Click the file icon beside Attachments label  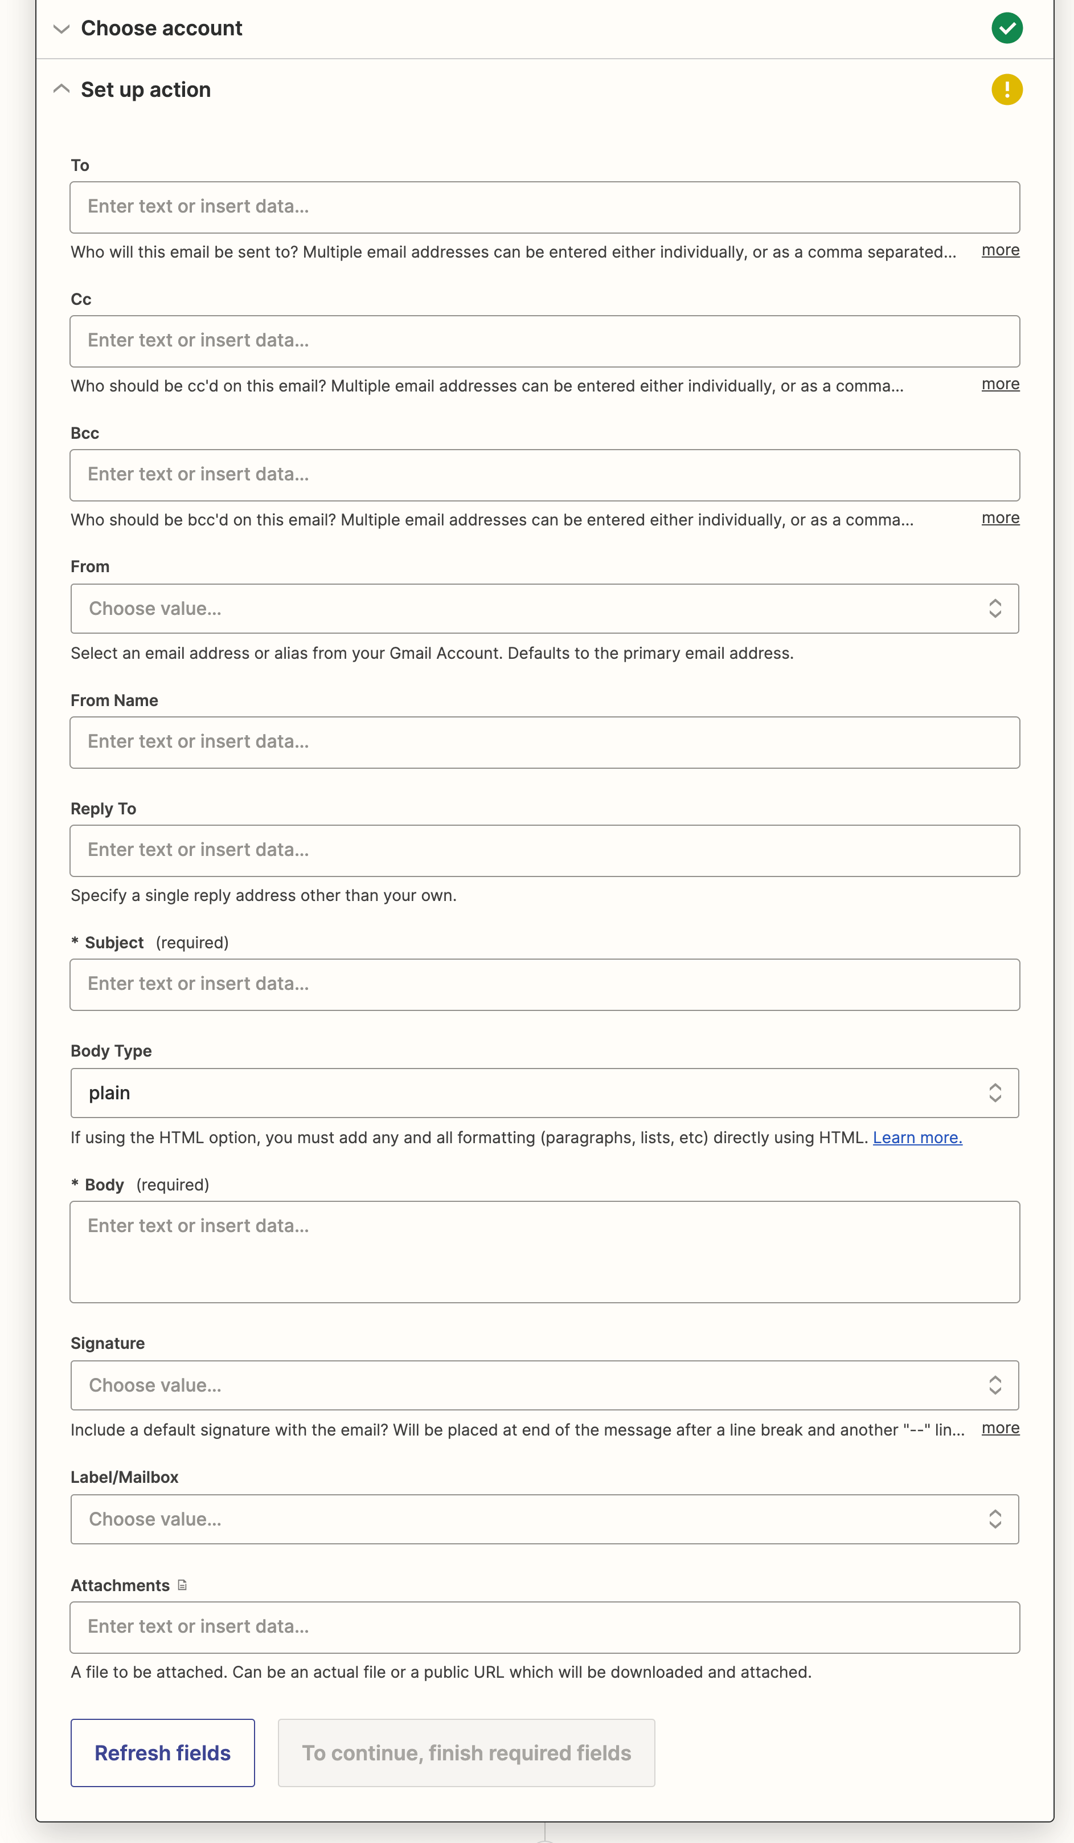click(183, 1585)
